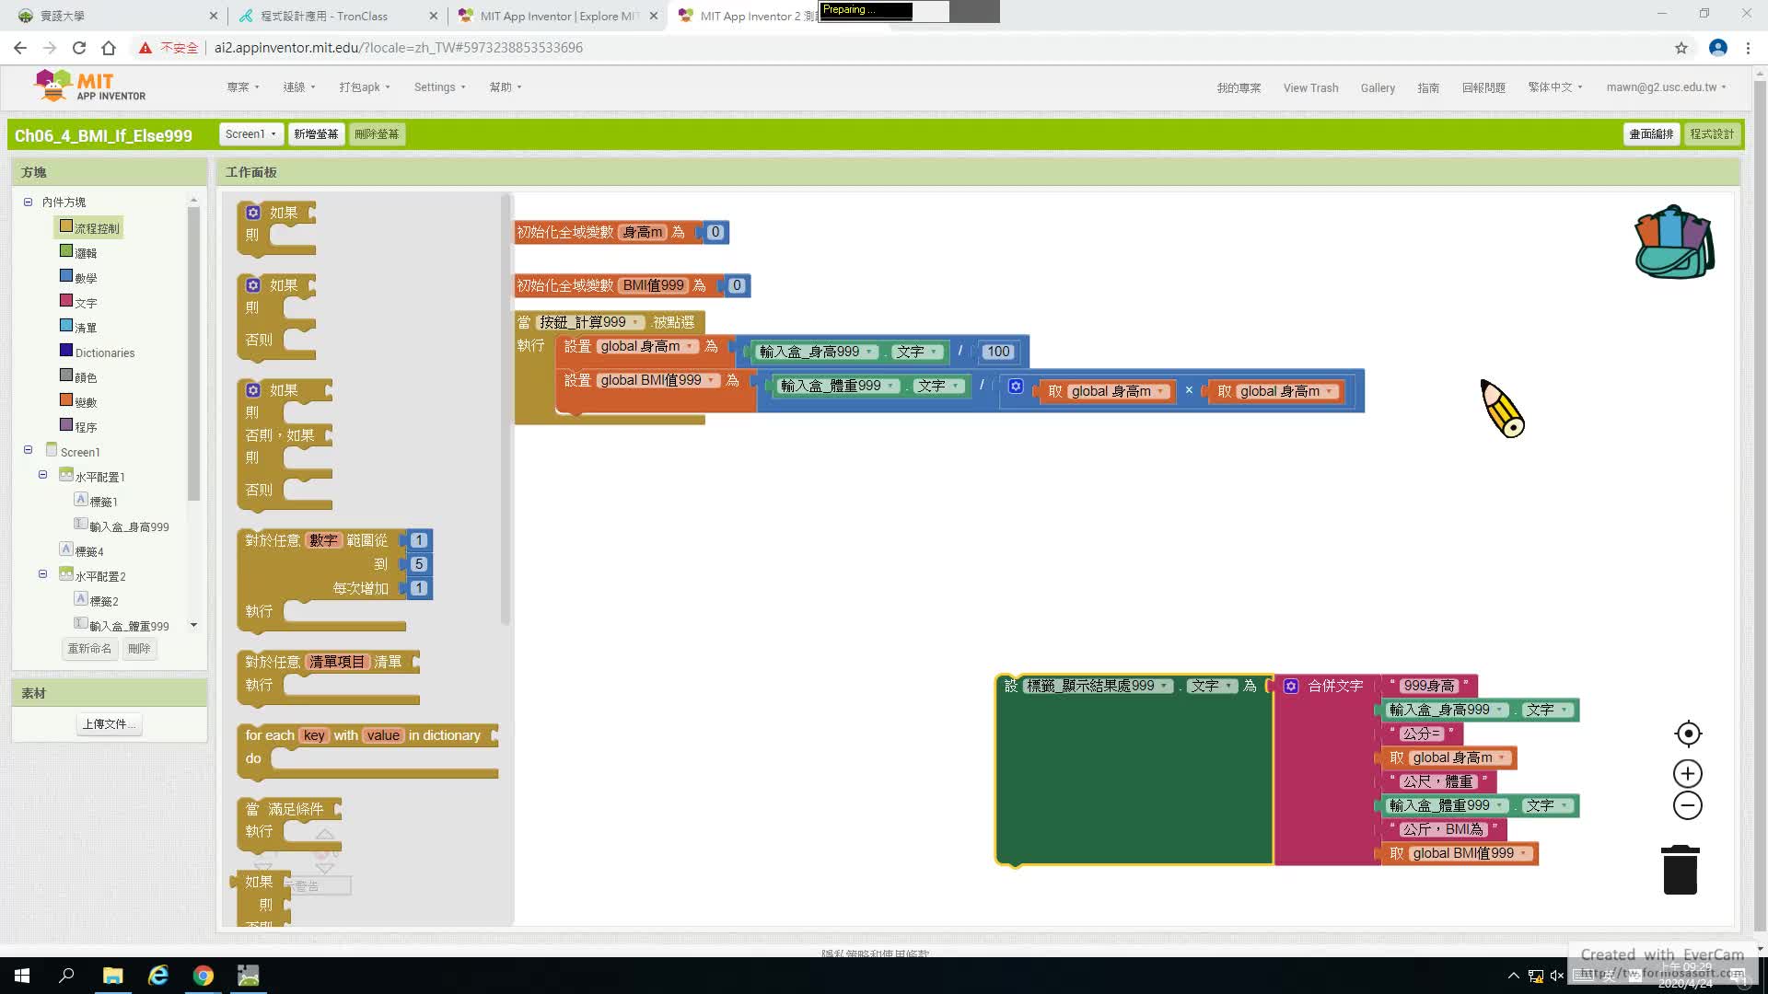The width and height of the screenshot is (1768, 994).
Task: Open Internet Explorer from taskbar
Action: tap(158, 976)
